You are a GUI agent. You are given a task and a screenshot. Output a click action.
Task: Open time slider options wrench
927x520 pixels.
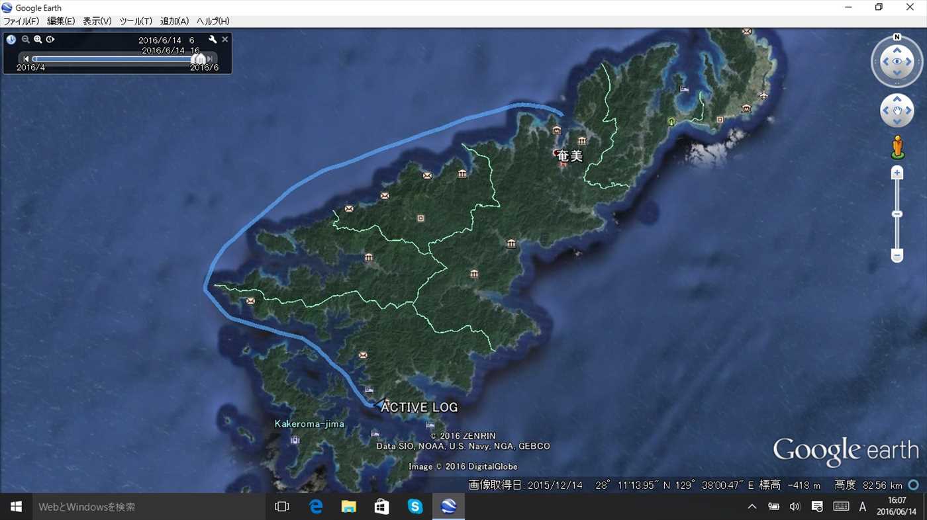tap(213, 40)
